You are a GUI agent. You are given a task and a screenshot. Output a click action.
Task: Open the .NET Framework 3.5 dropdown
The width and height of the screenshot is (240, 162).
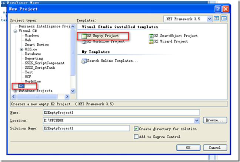pos(209,19)
